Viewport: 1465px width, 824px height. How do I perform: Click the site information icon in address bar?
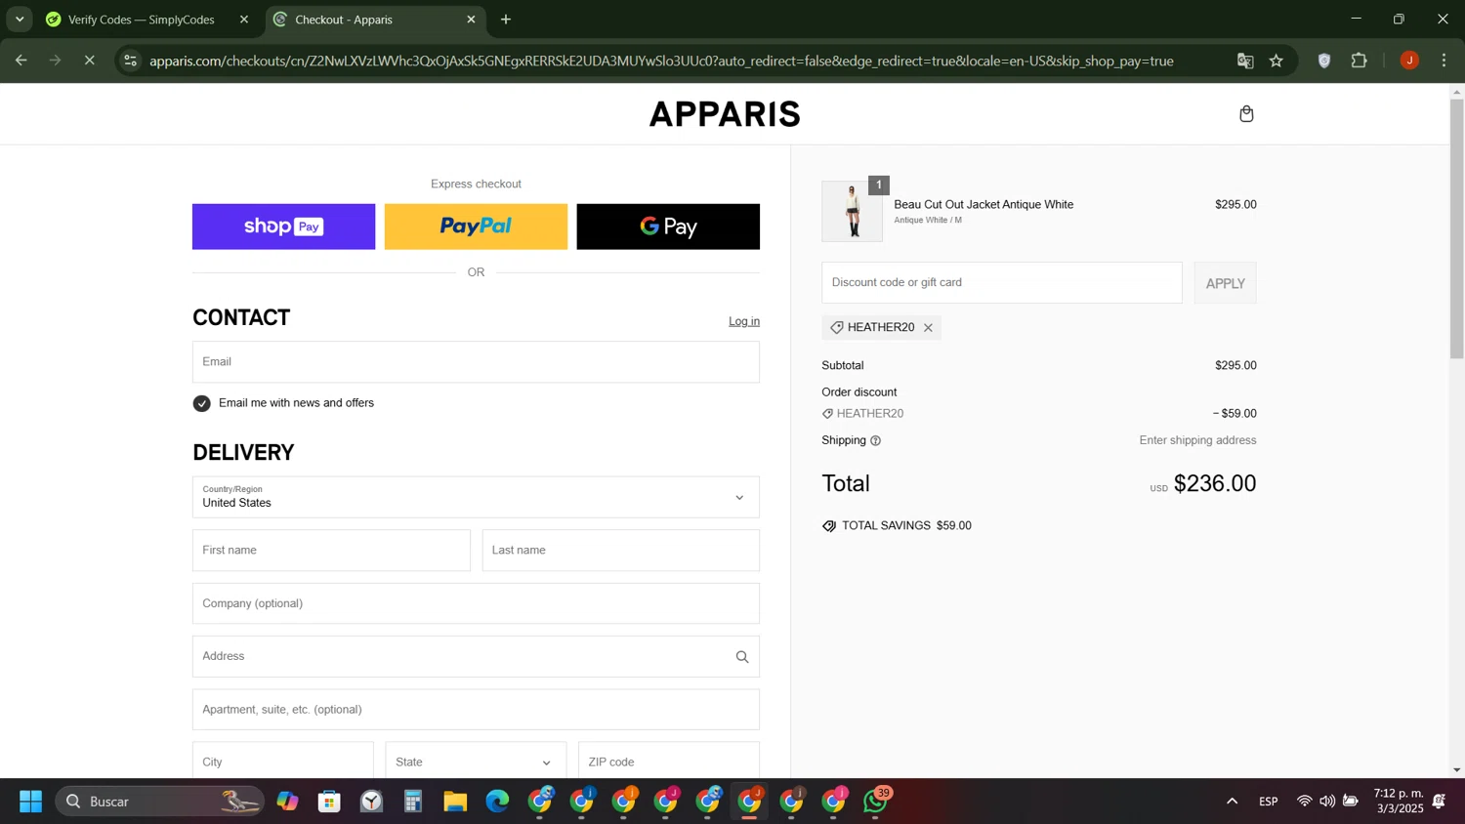[130, 61]
